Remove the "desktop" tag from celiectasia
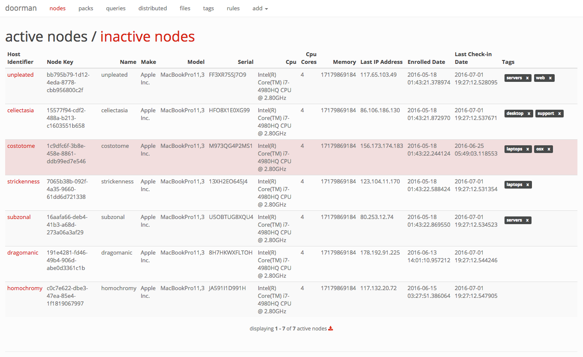 click(529, 113)
